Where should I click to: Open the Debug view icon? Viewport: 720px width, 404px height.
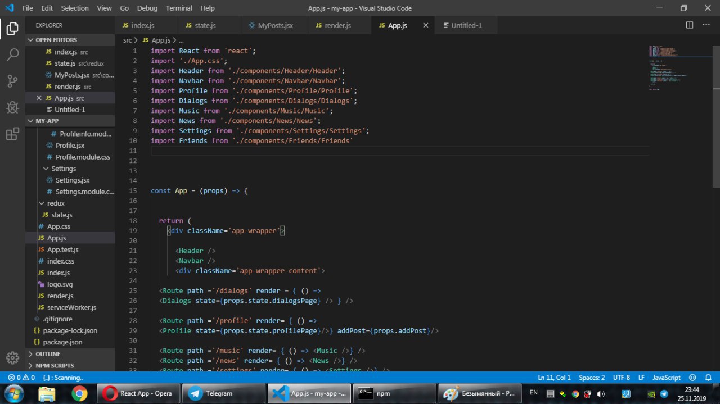click(x=12, y=107)
